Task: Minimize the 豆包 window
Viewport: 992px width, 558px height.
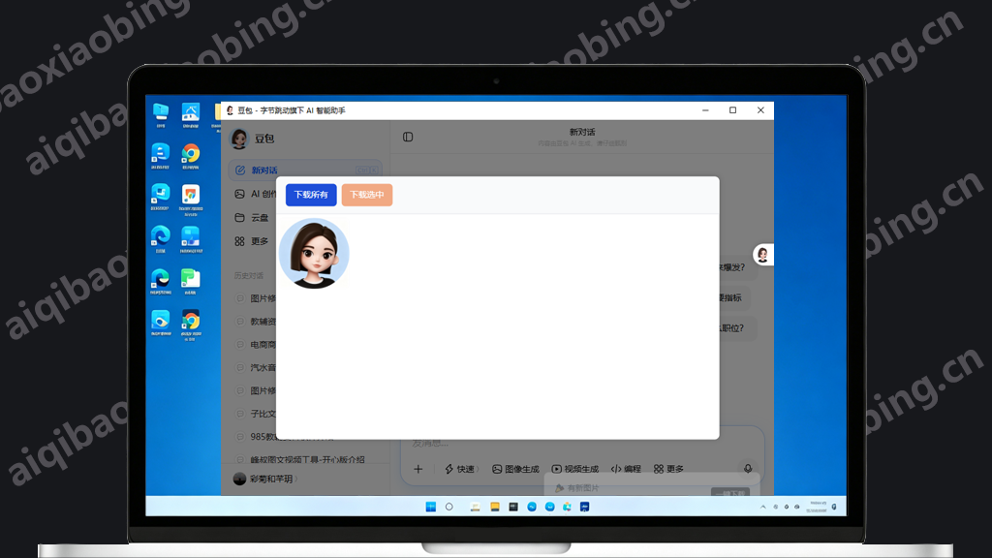Action: tap(705, 110)
